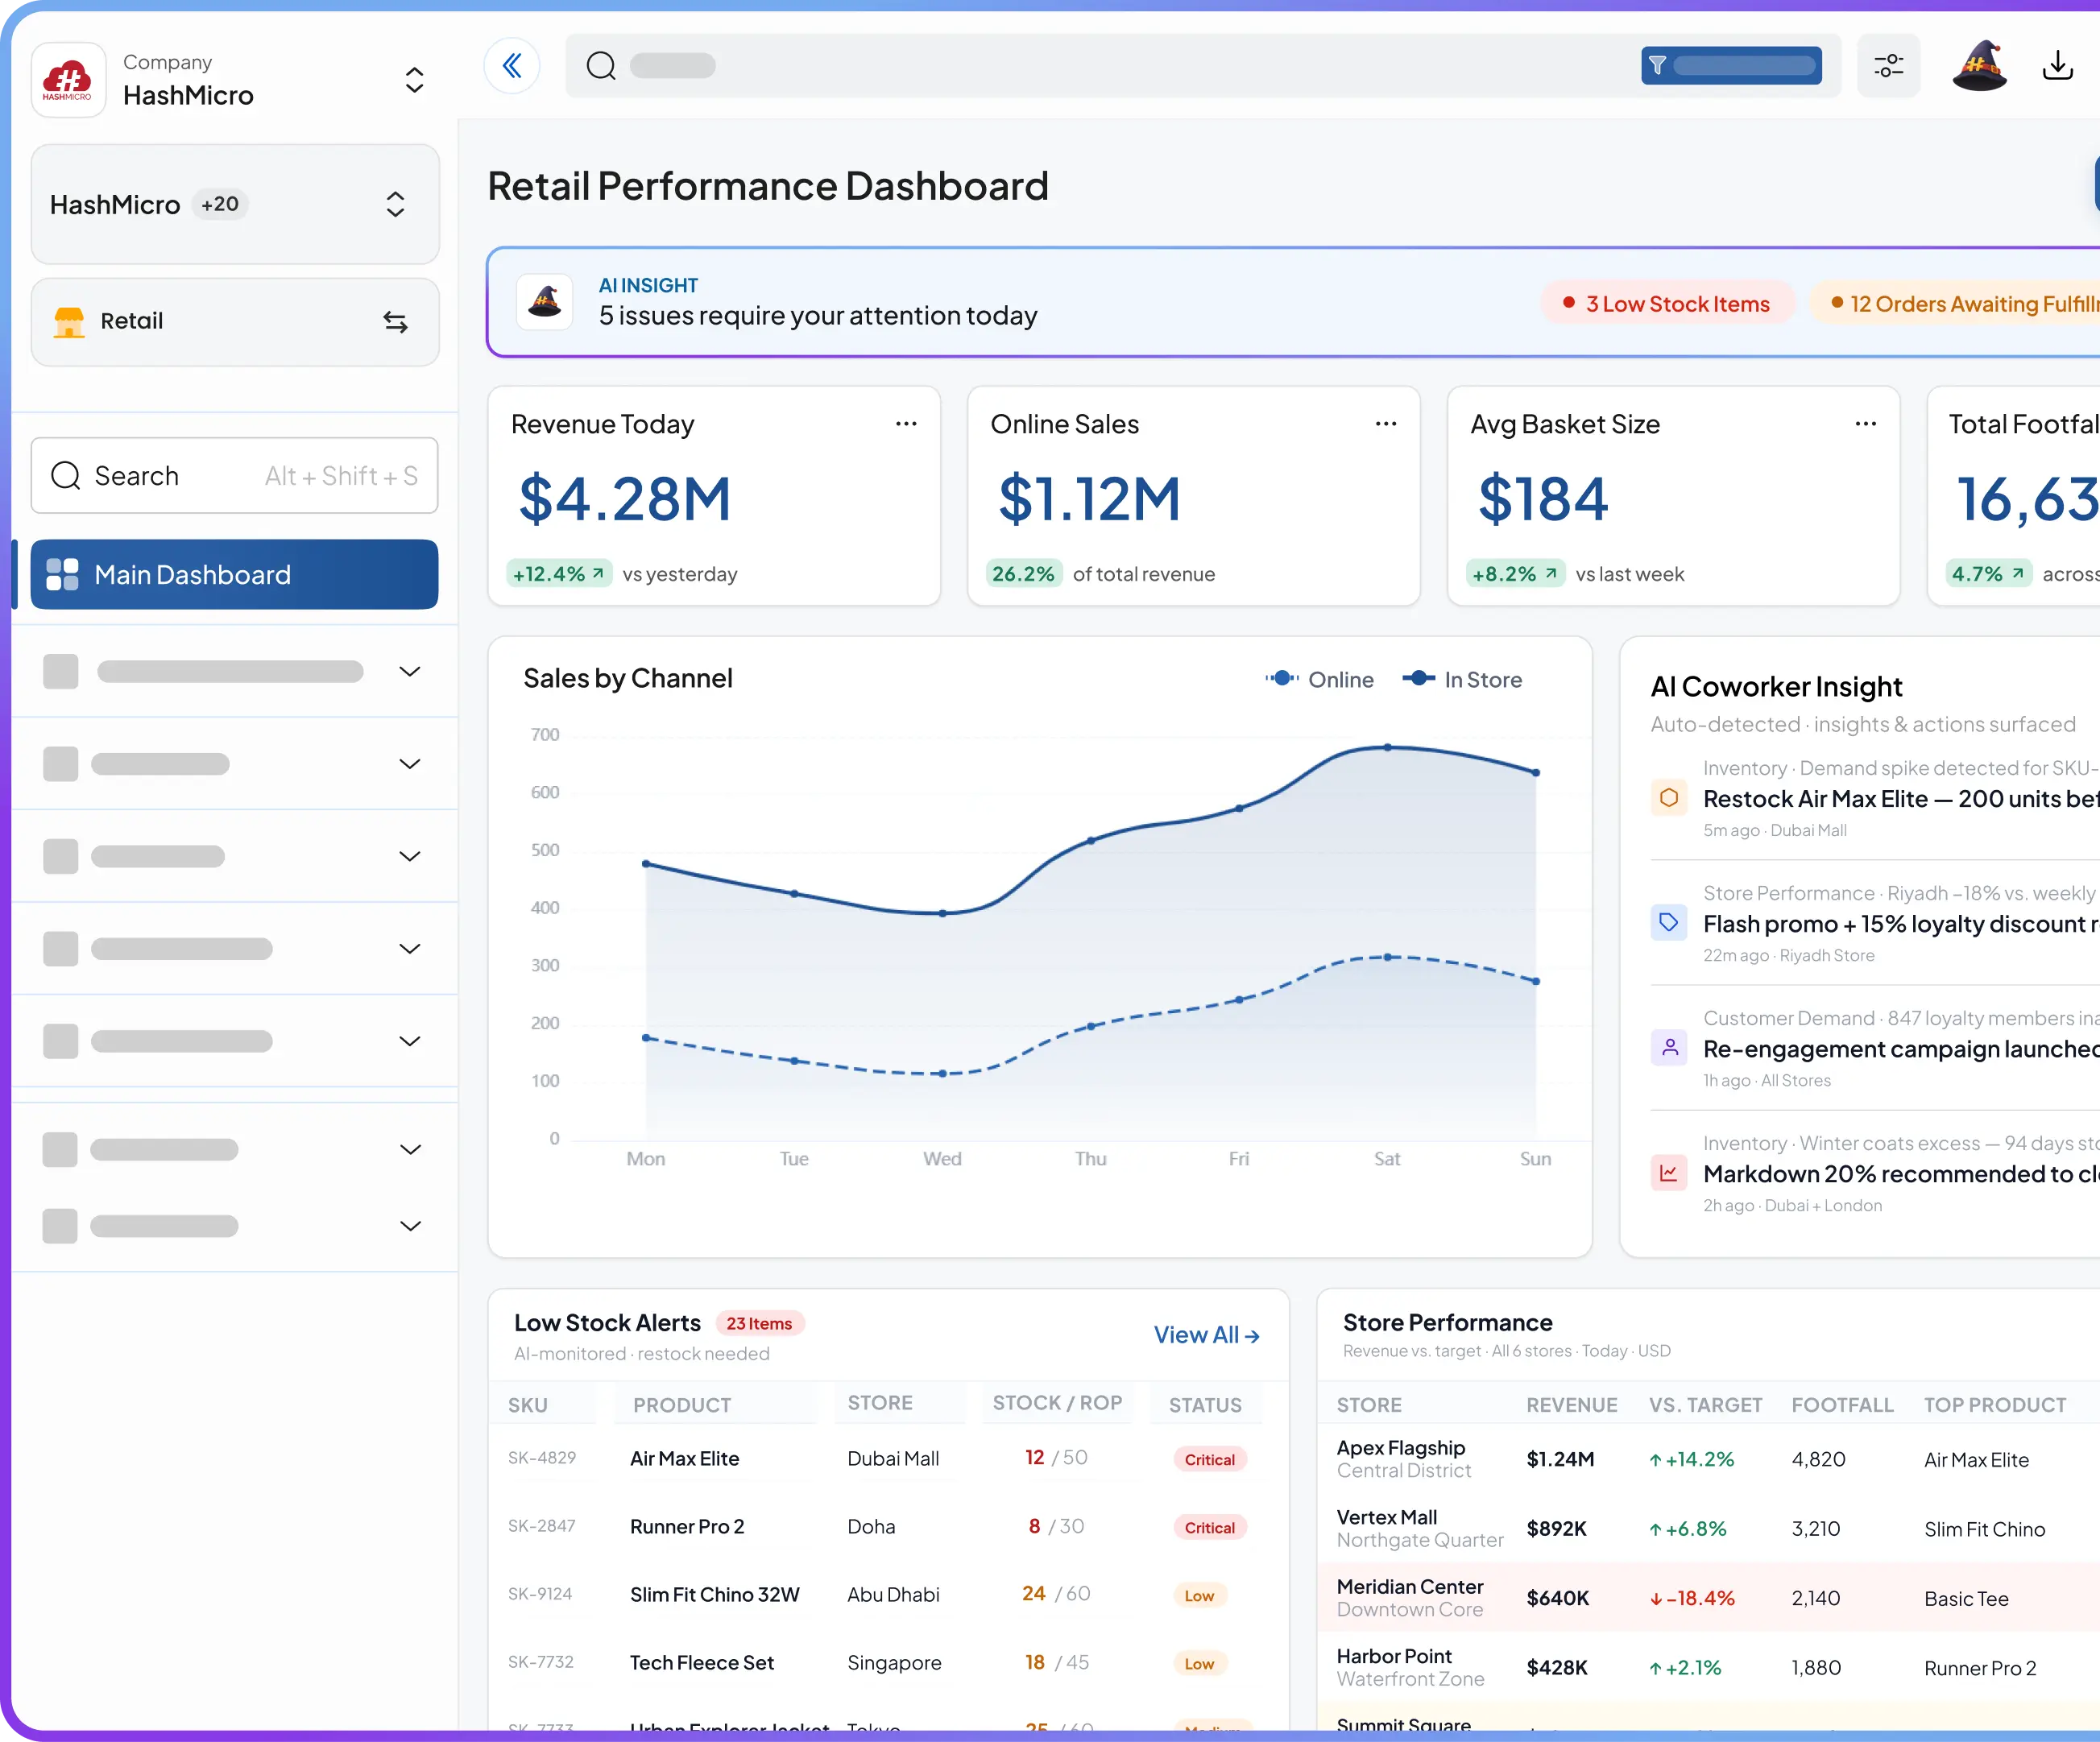
Task: Click Tech Fleece Set product name
Action: click(702, 1663)
